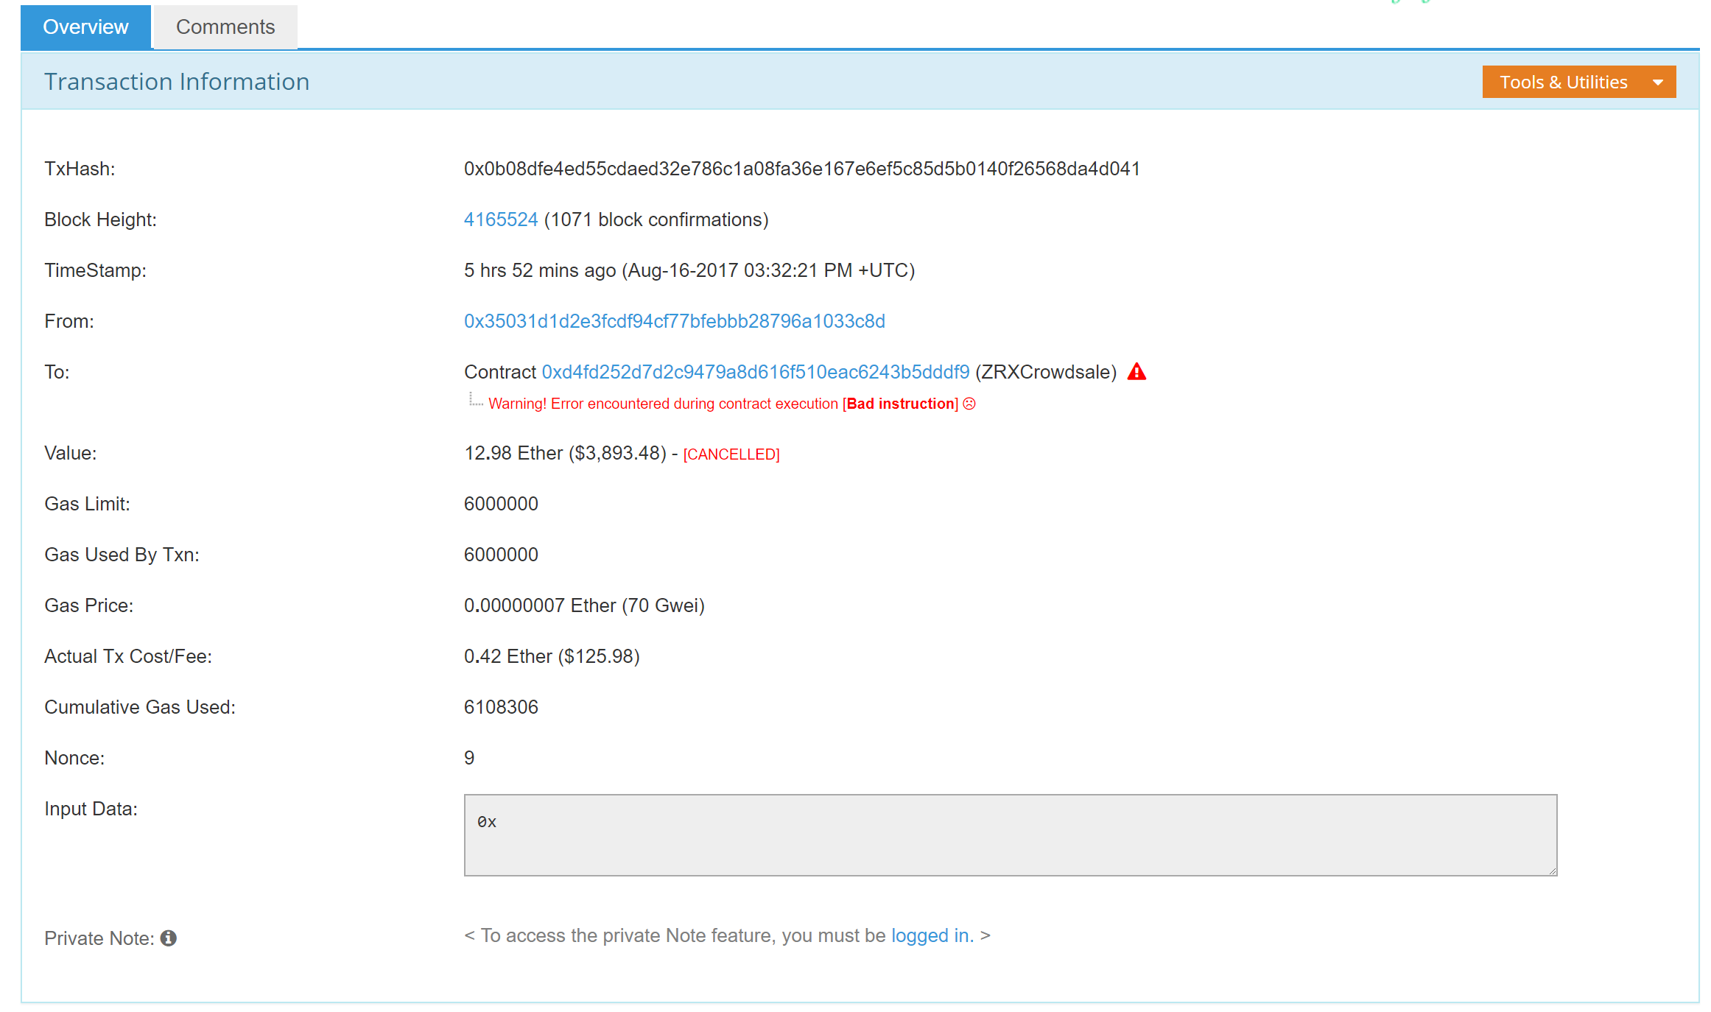The image size is (1711, 1012).
Task: Click the Input Data box resize handle
Action: click(1552, 871)
